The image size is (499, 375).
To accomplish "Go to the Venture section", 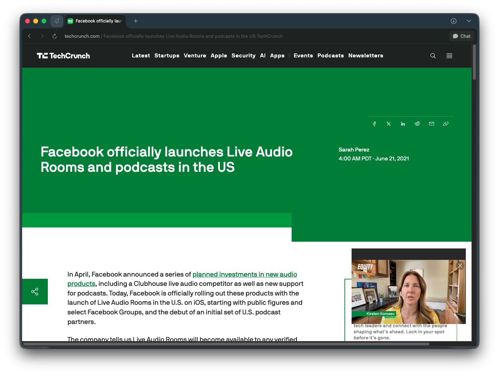I will [x=195, y=56].
